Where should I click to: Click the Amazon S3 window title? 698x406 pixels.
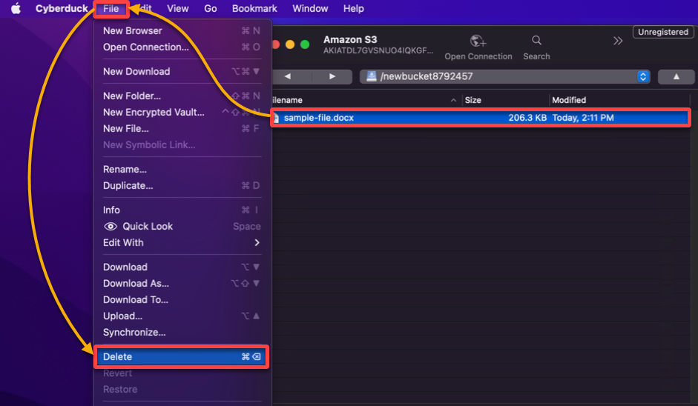[x=350, y=39]
